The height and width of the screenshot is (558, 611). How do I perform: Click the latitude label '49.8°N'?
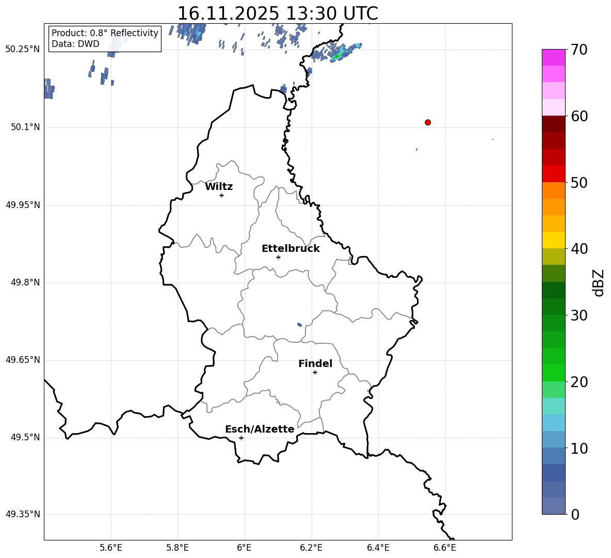click(x=25, y=282)
